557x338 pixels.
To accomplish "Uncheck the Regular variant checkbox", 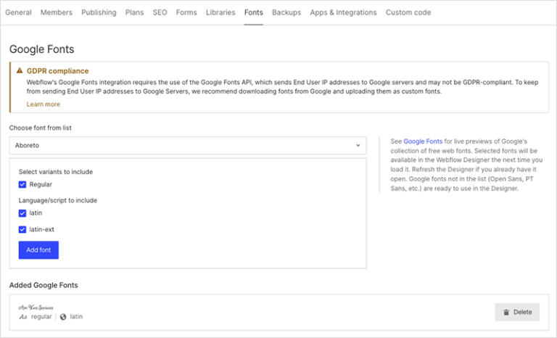I will tap(22, 185).
